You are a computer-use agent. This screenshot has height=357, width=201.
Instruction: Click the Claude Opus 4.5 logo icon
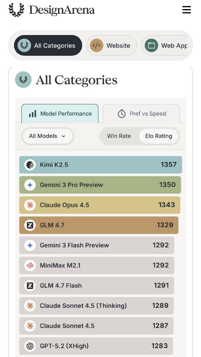point(30,205)
